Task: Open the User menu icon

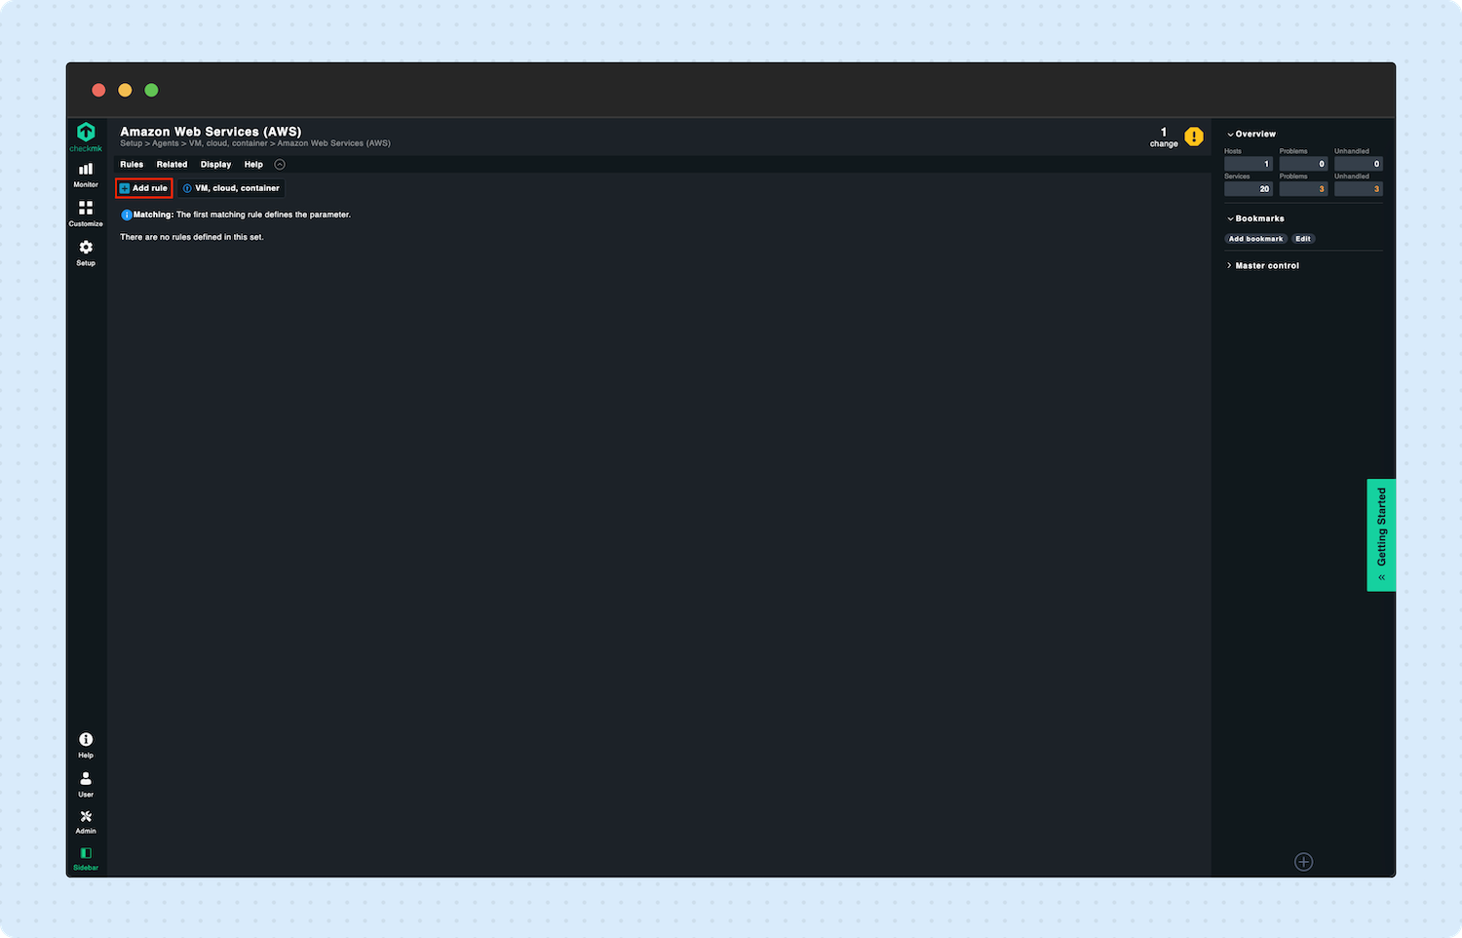Action: coord(86,784)
